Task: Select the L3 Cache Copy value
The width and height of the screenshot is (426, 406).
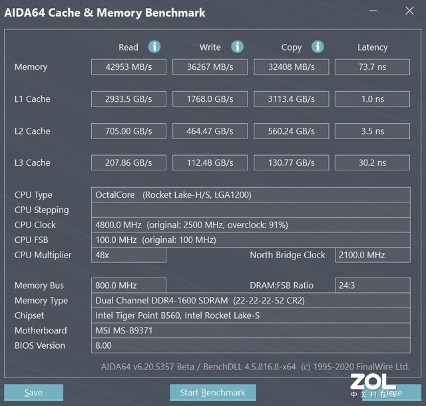Action: coord(292,163)
